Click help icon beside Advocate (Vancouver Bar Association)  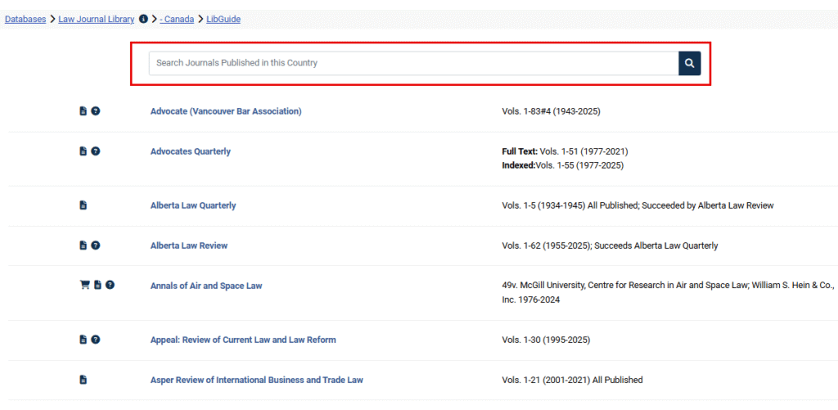pyautogui.click(x=96, y=111)
